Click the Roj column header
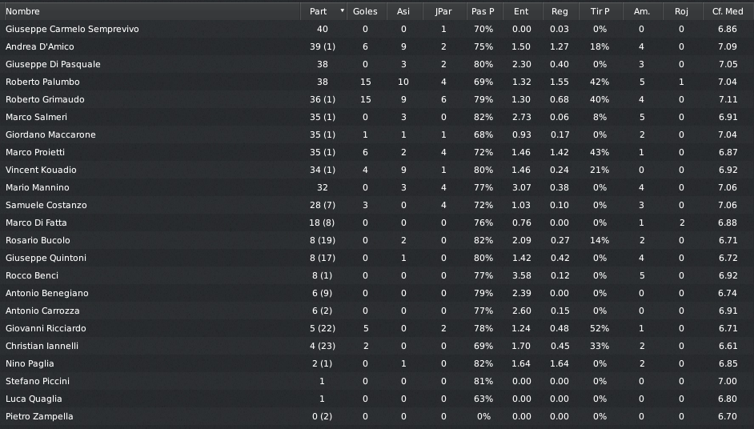 681,11
